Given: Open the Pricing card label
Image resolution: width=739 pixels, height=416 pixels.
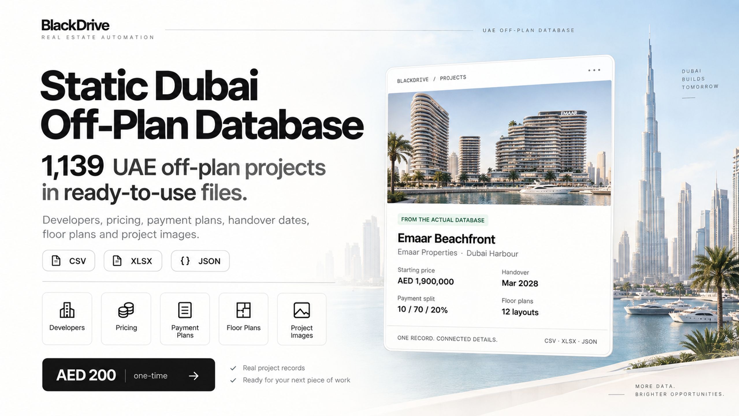Looking at the screenshot, I should pyautogui.click(x=126, y=328).
